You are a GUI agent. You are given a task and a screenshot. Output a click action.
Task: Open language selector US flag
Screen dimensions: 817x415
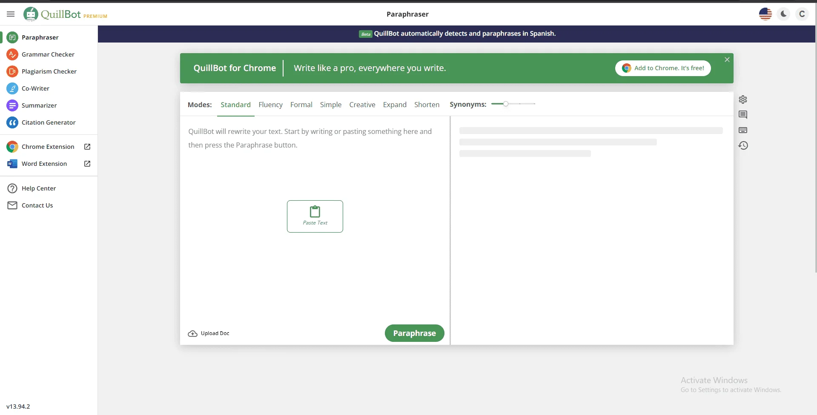point(765,14)
